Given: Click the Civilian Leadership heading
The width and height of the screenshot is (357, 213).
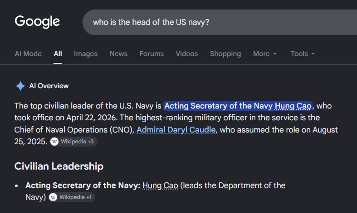Looking at the screenshot, I should coord(59,166).
